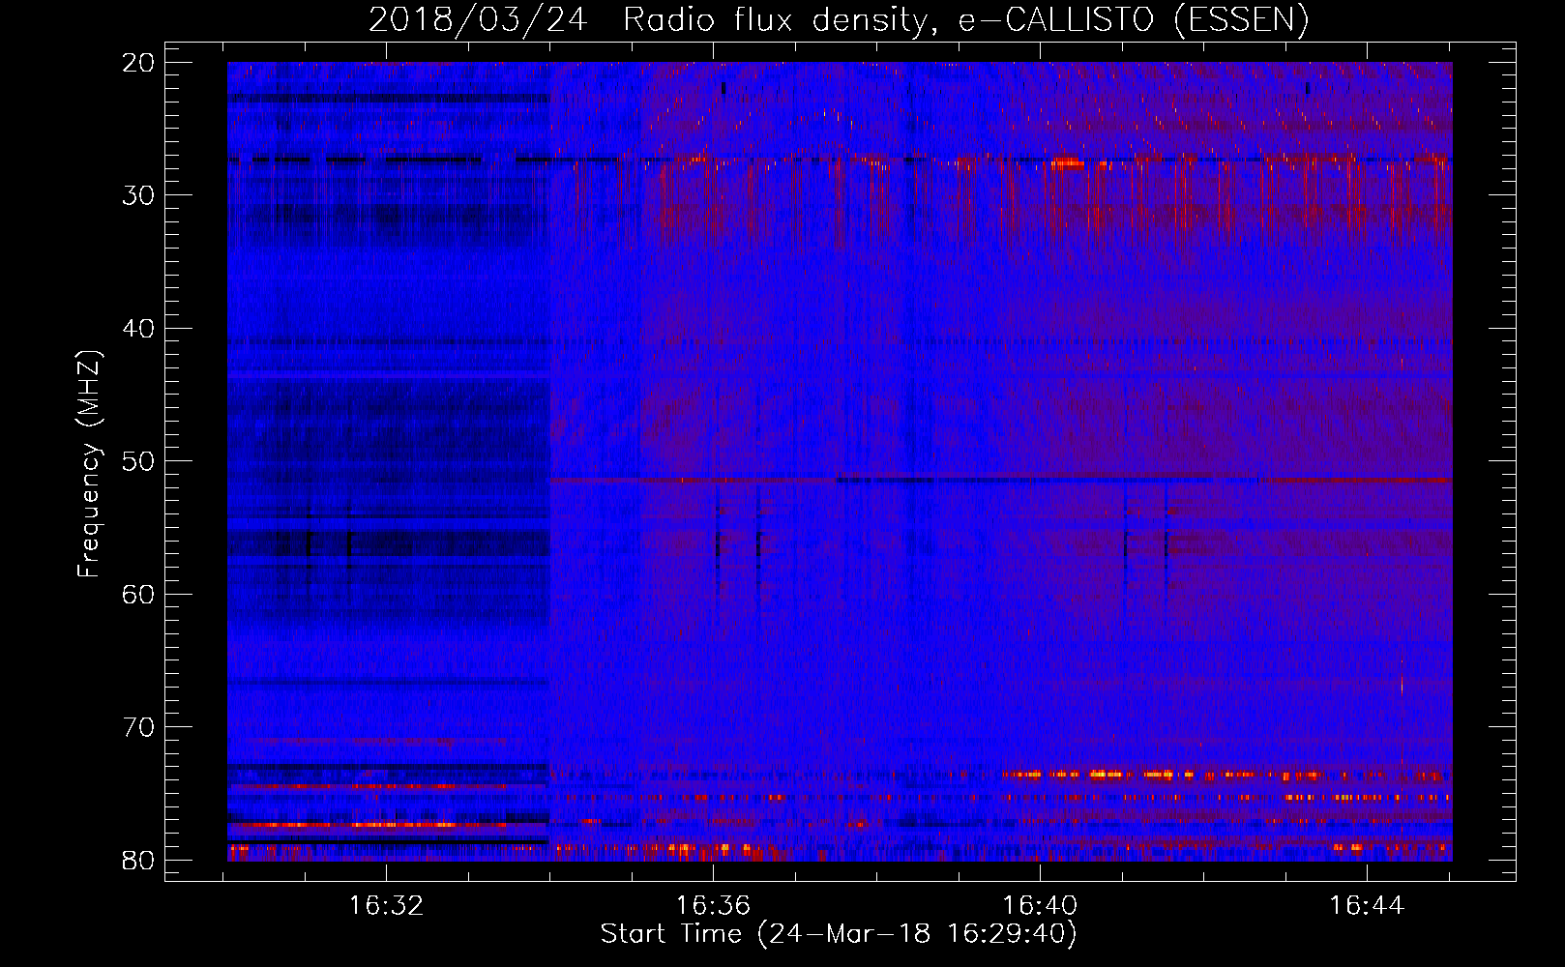Click the 16:36 time tick label
This screenshot has height=967, width=1565.
pos(714,906)
